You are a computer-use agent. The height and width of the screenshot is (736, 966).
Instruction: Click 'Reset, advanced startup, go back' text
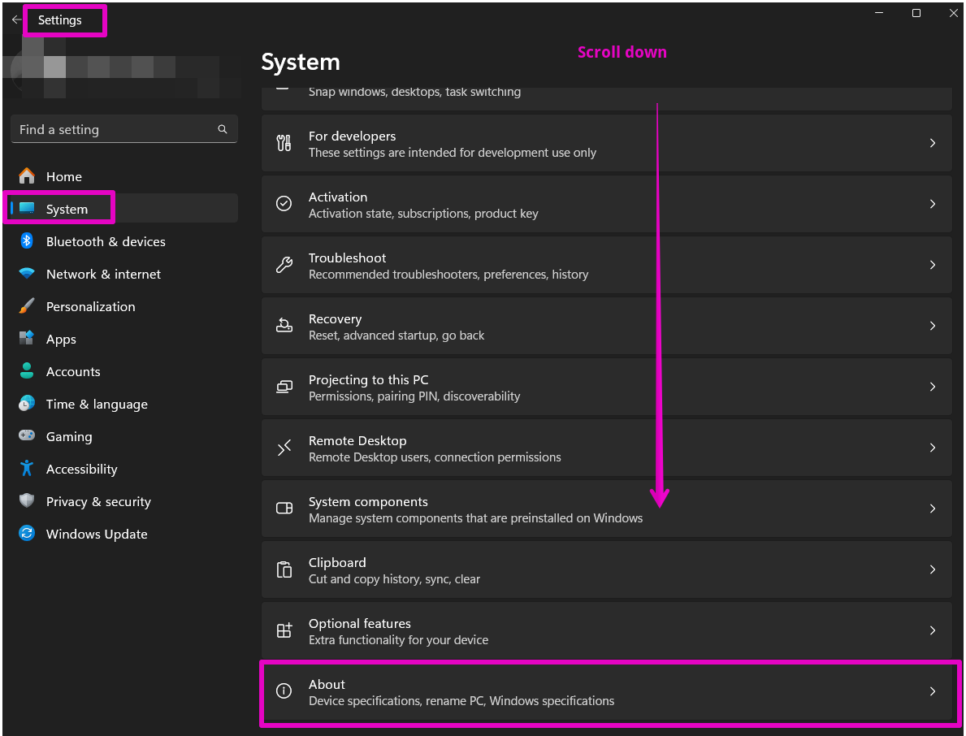(x=396, y=335)
